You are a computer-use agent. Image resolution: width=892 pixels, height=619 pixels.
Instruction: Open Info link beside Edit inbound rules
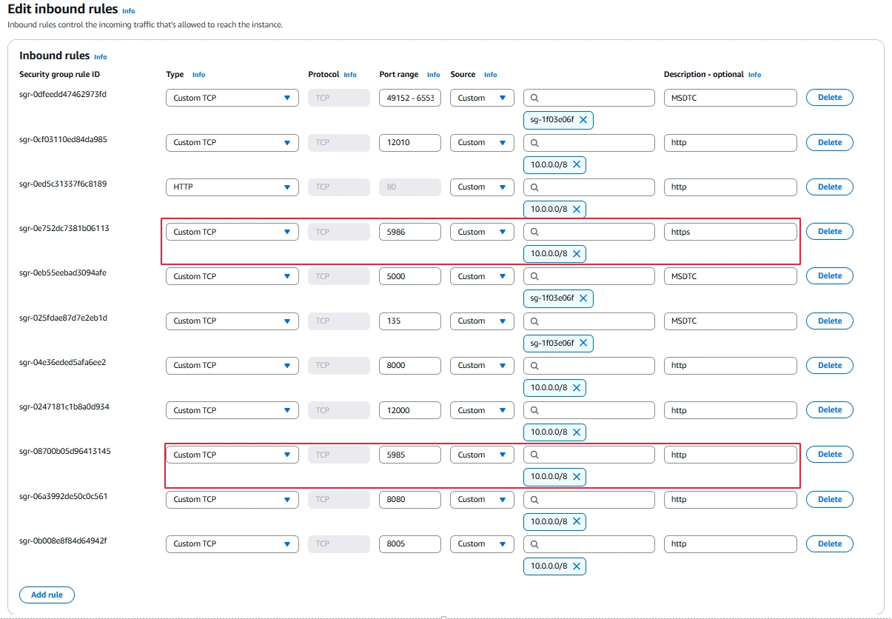(129, 11)
